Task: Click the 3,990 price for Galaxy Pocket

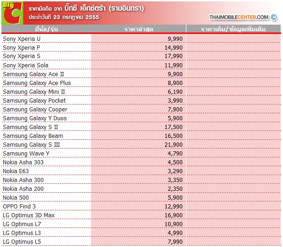Action: point(175,101)
